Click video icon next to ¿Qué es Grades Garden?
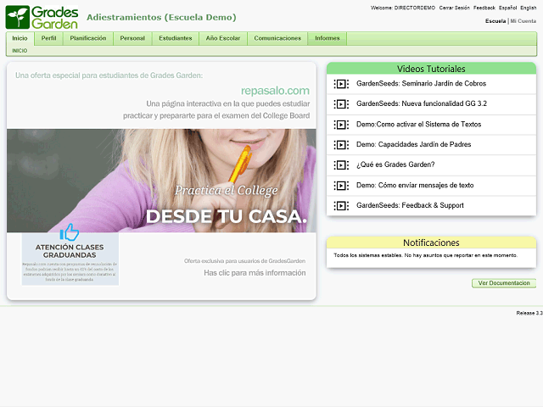543x407 pixels. pos(341,165)
